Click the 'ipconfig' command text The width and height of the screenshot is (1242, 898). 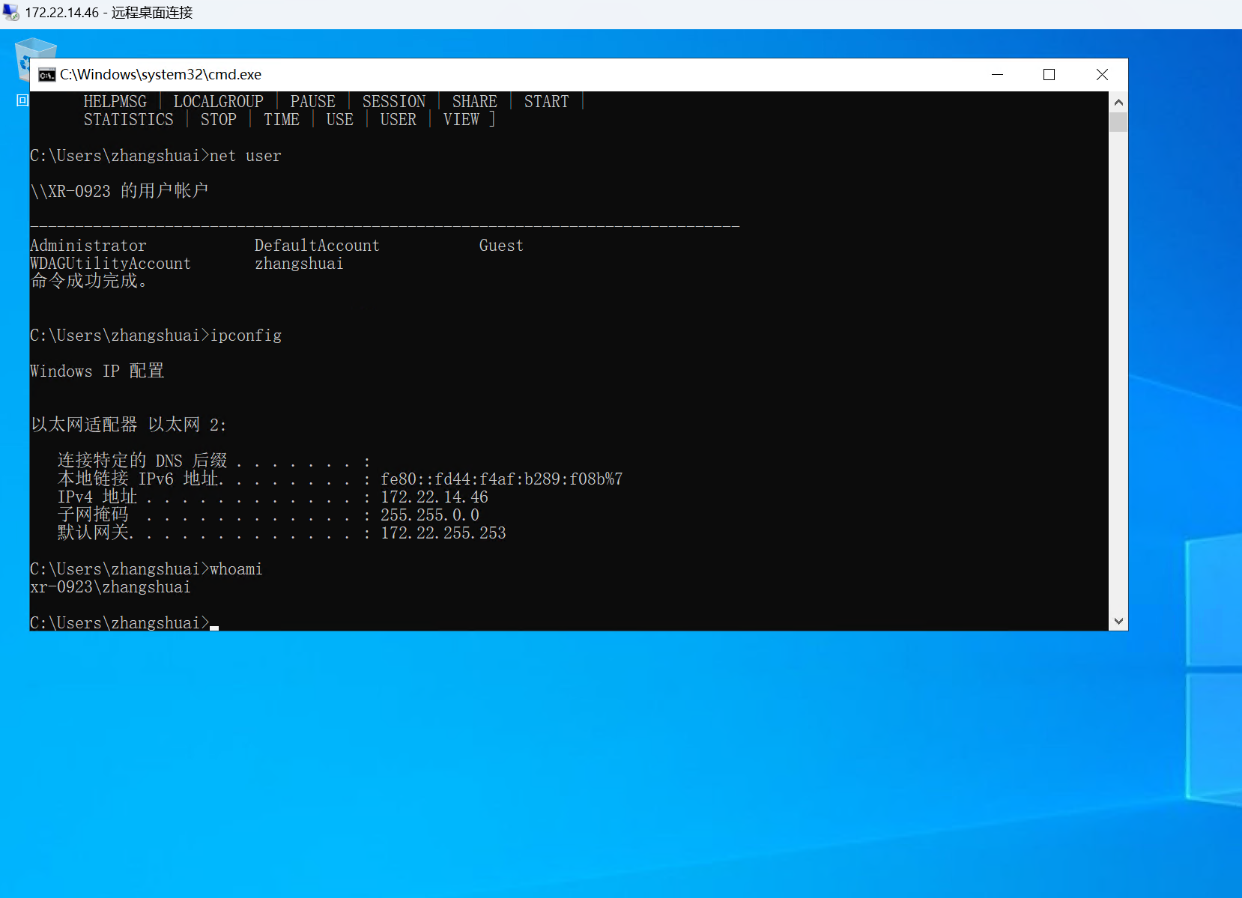tap(246, 336)
